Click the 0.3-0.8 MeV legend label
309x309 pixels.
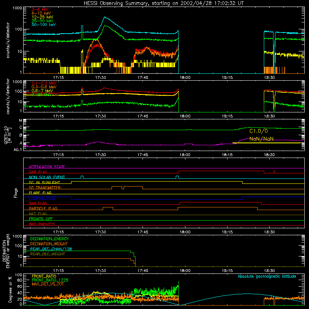[x=44, y=87]
